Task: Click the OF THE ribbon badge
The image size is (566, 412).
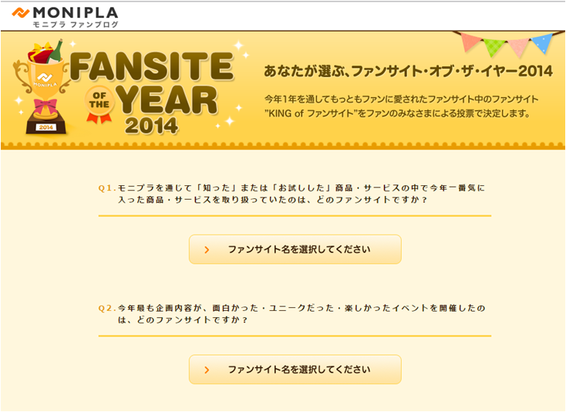Action: pos(99,104)
